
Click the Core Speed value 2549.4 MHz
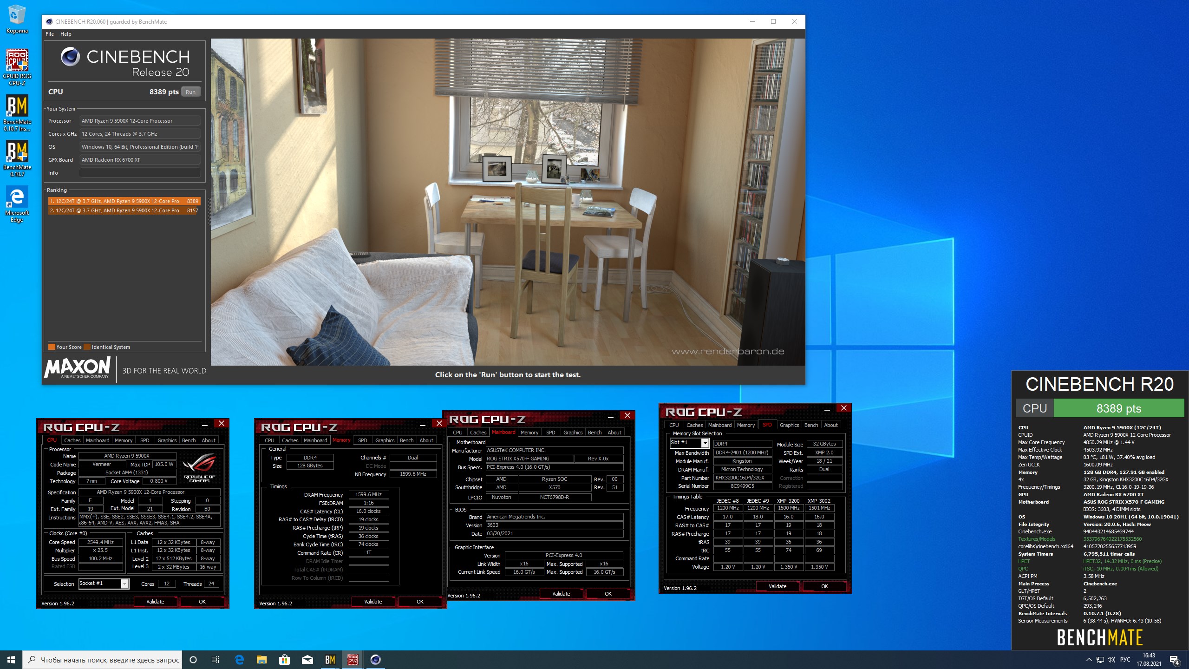tap(100, 542)
